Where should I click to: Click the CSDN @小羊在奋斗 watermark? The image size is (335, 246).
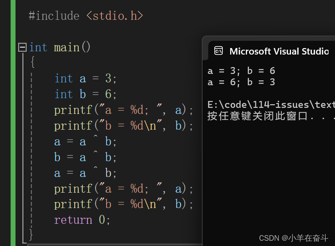pyautogui.click(x=293, y=238)
